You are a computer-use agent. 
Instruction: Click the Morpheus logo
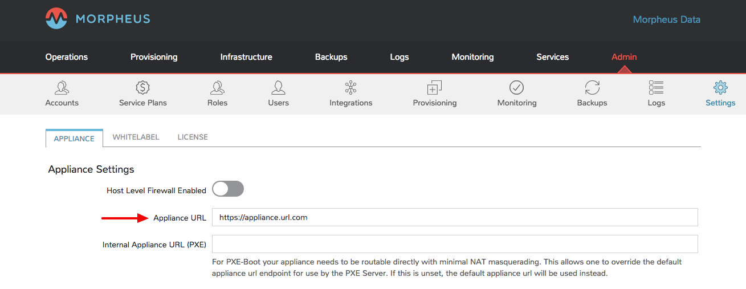(x=97, y=19)
